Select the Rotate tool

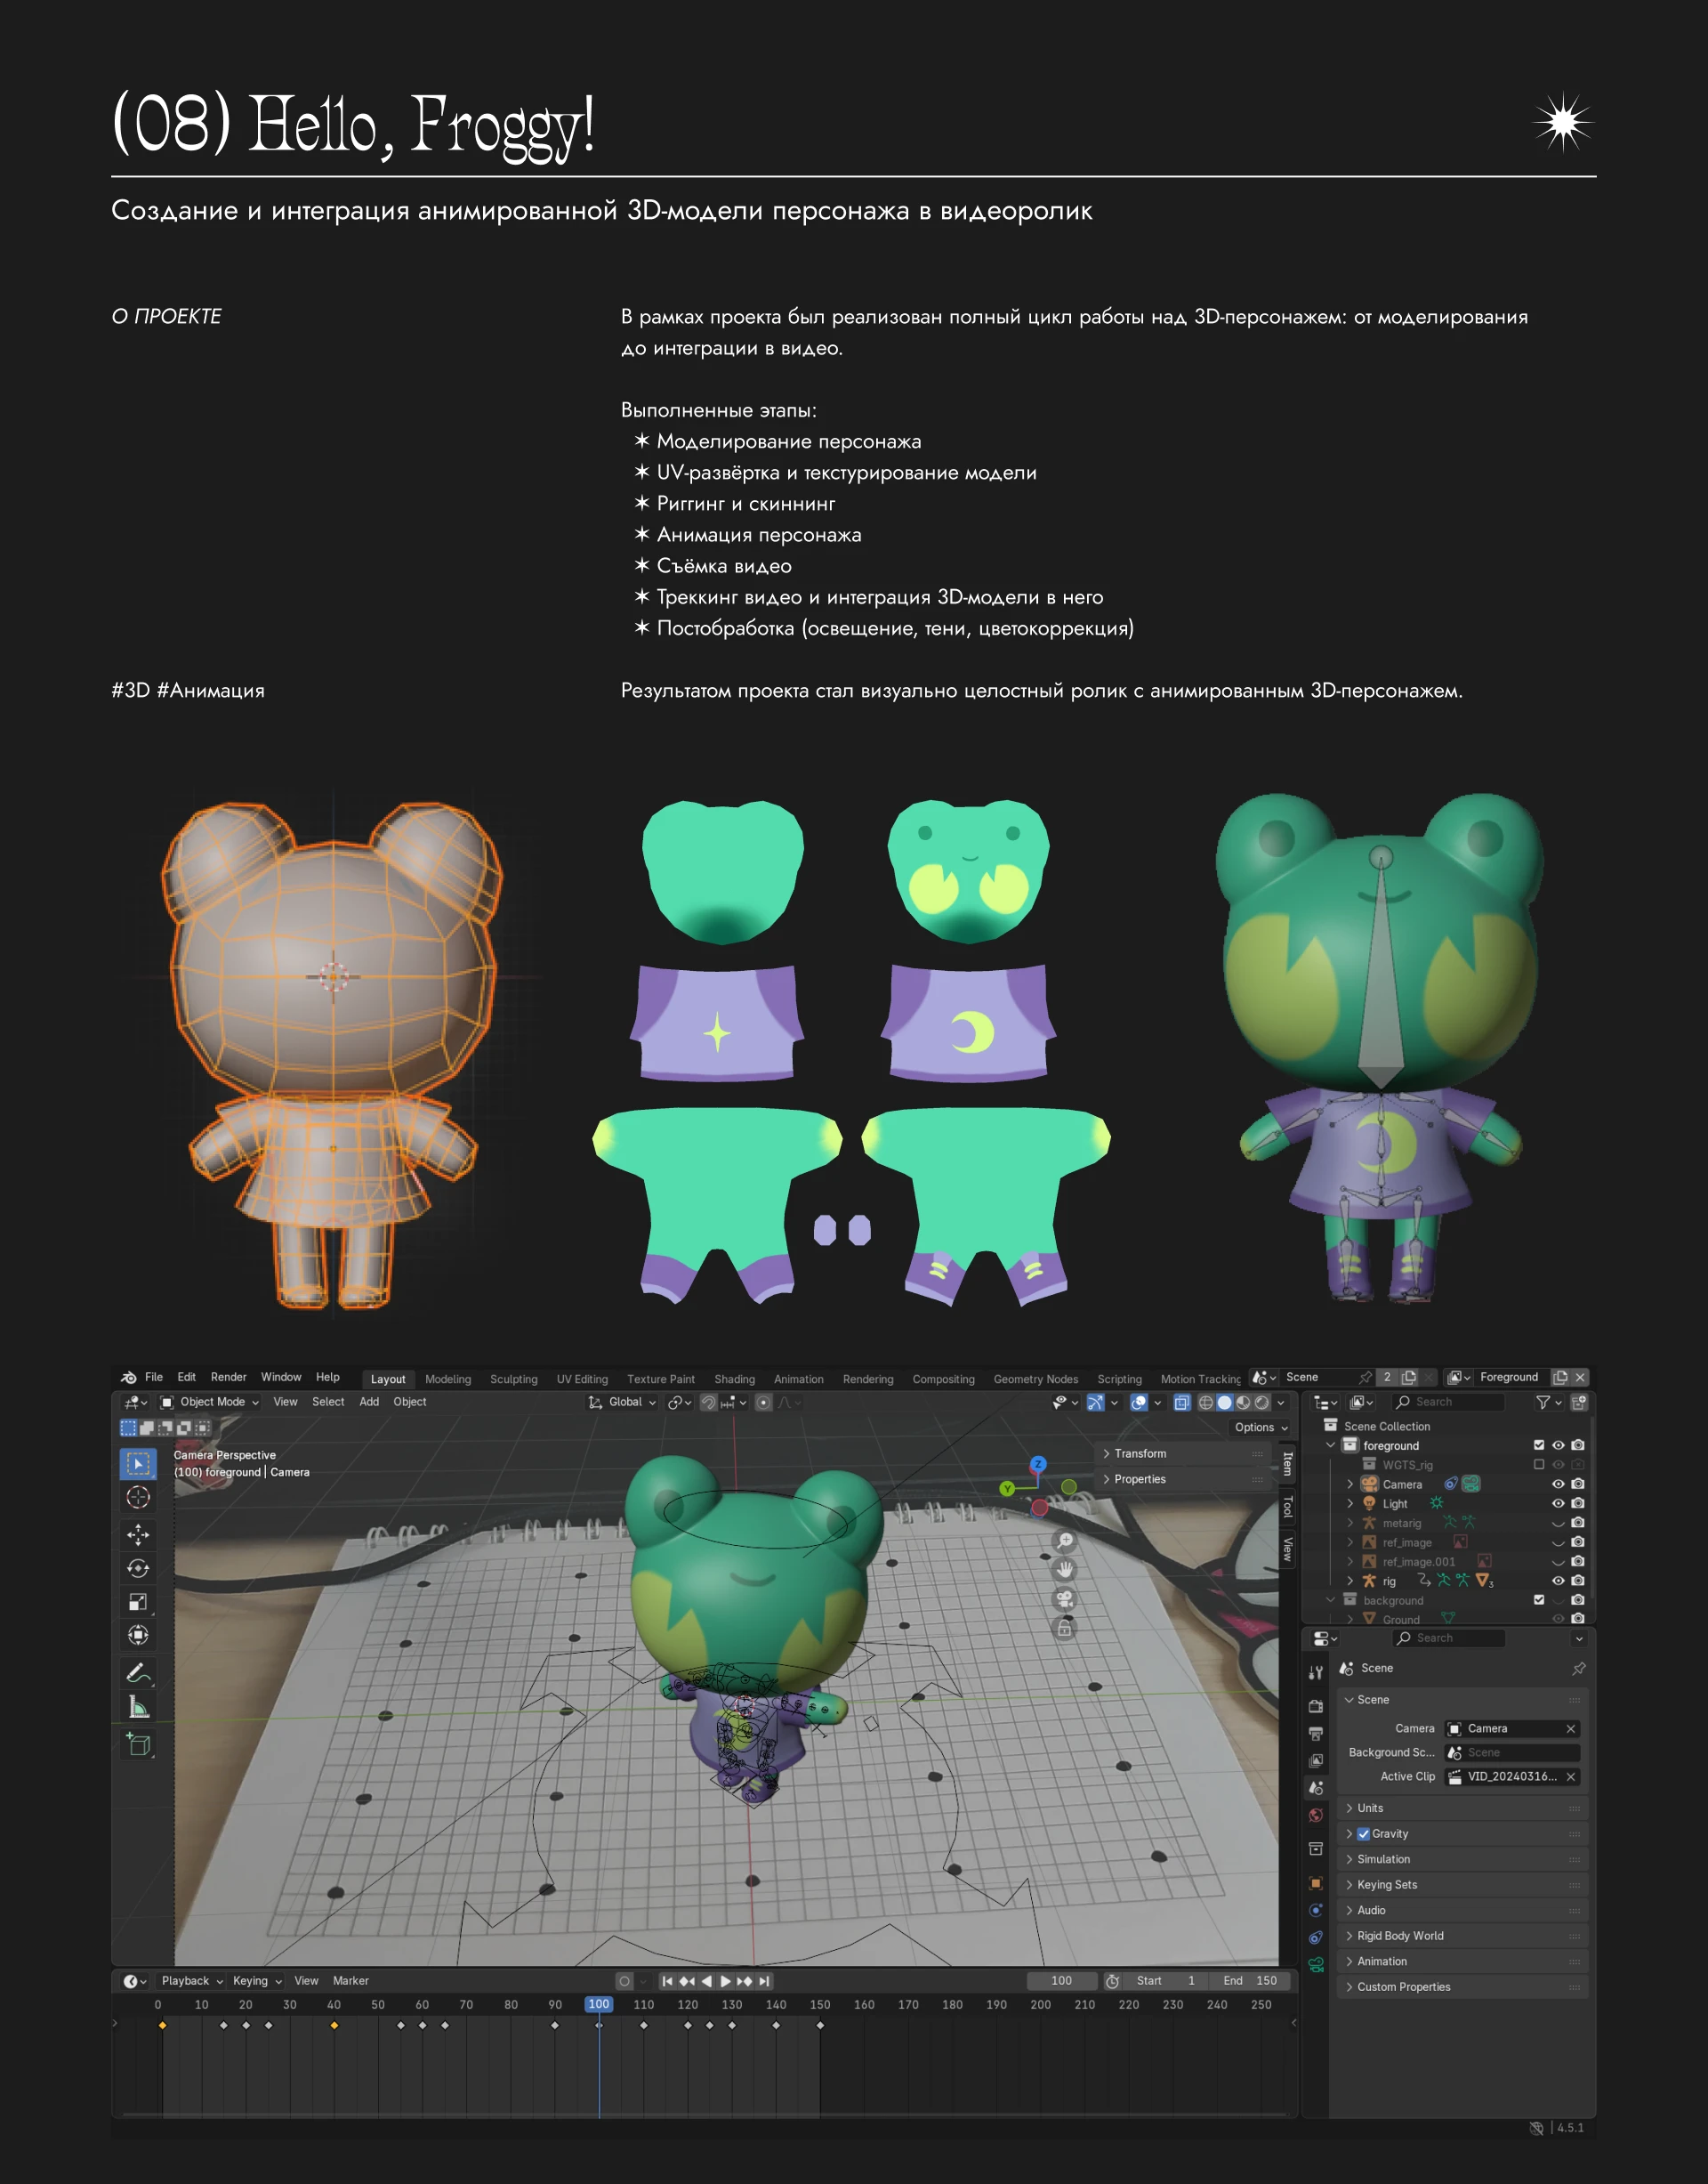click(x=138, y=1568)
